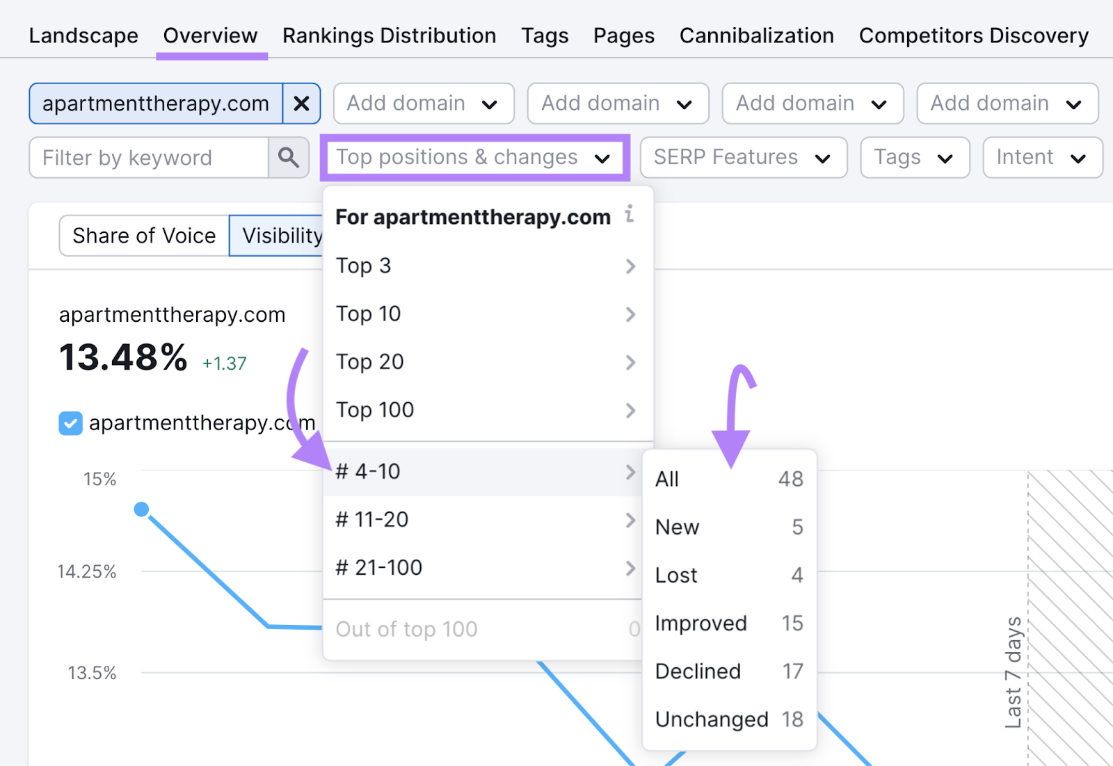Screen dimensions: 1113x766
Task: Choose 'Declined 17' in the submenu
Action: [x=729, y=671]
